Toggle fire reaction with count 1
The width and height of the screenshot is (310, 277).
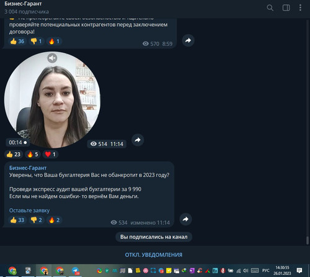point(54,42)
